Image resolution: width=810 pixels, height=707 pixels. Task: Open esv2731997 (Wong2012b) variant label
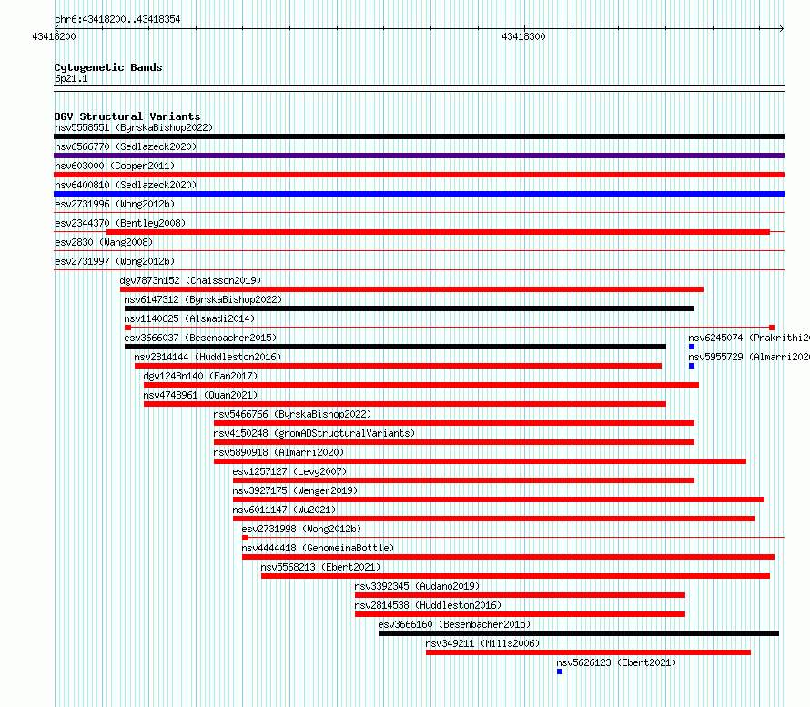tap(115, 261)
